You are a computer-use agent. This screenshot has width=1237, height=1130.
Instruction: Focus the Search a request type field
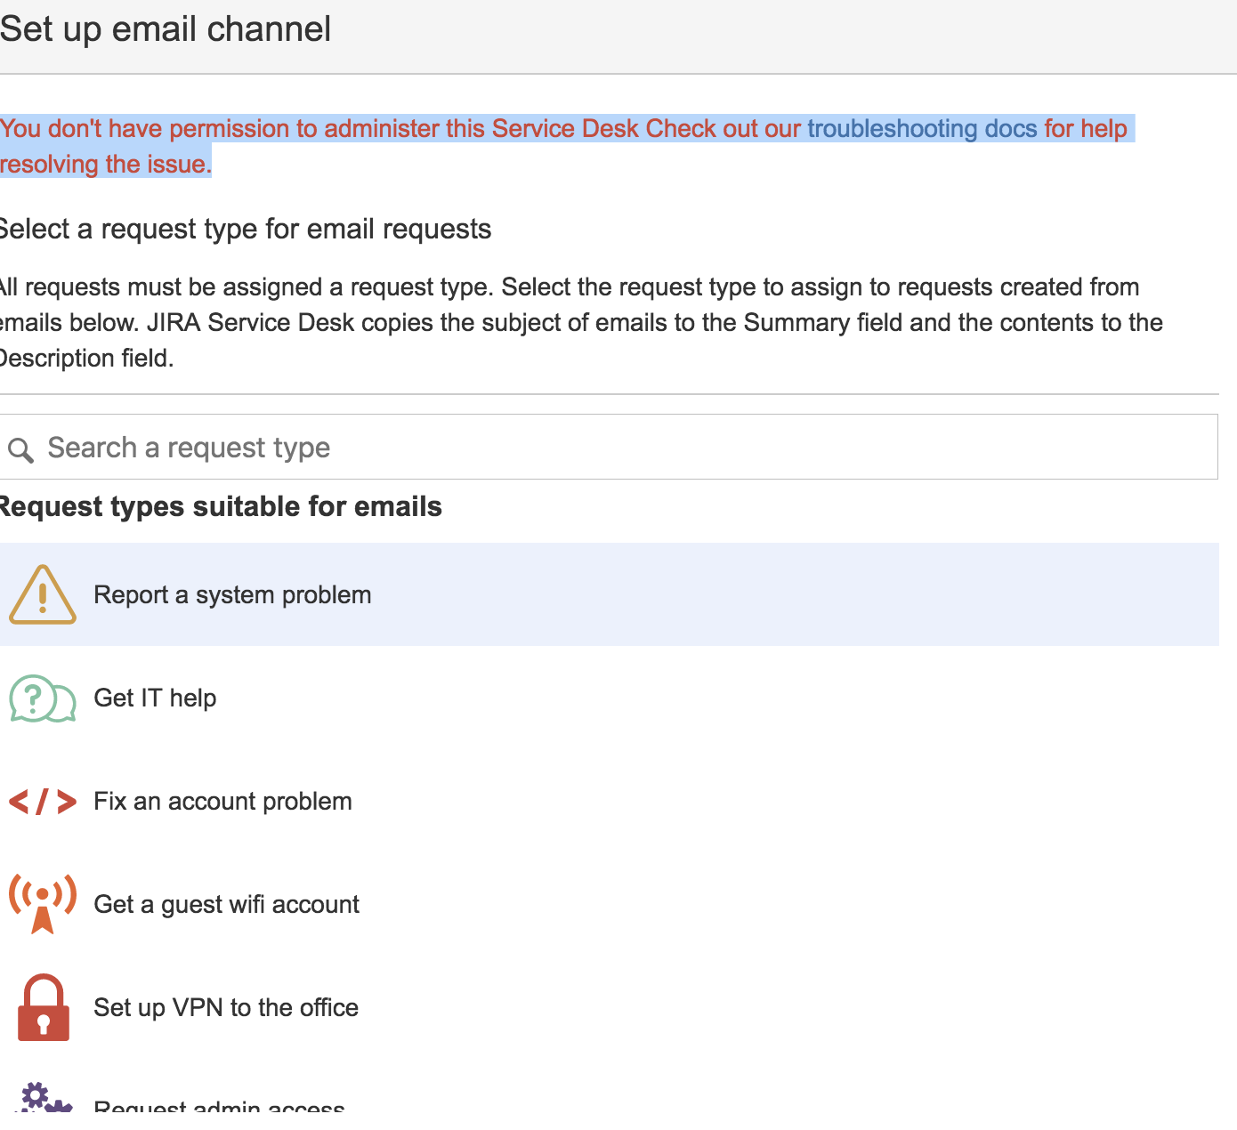click(609, 447)
